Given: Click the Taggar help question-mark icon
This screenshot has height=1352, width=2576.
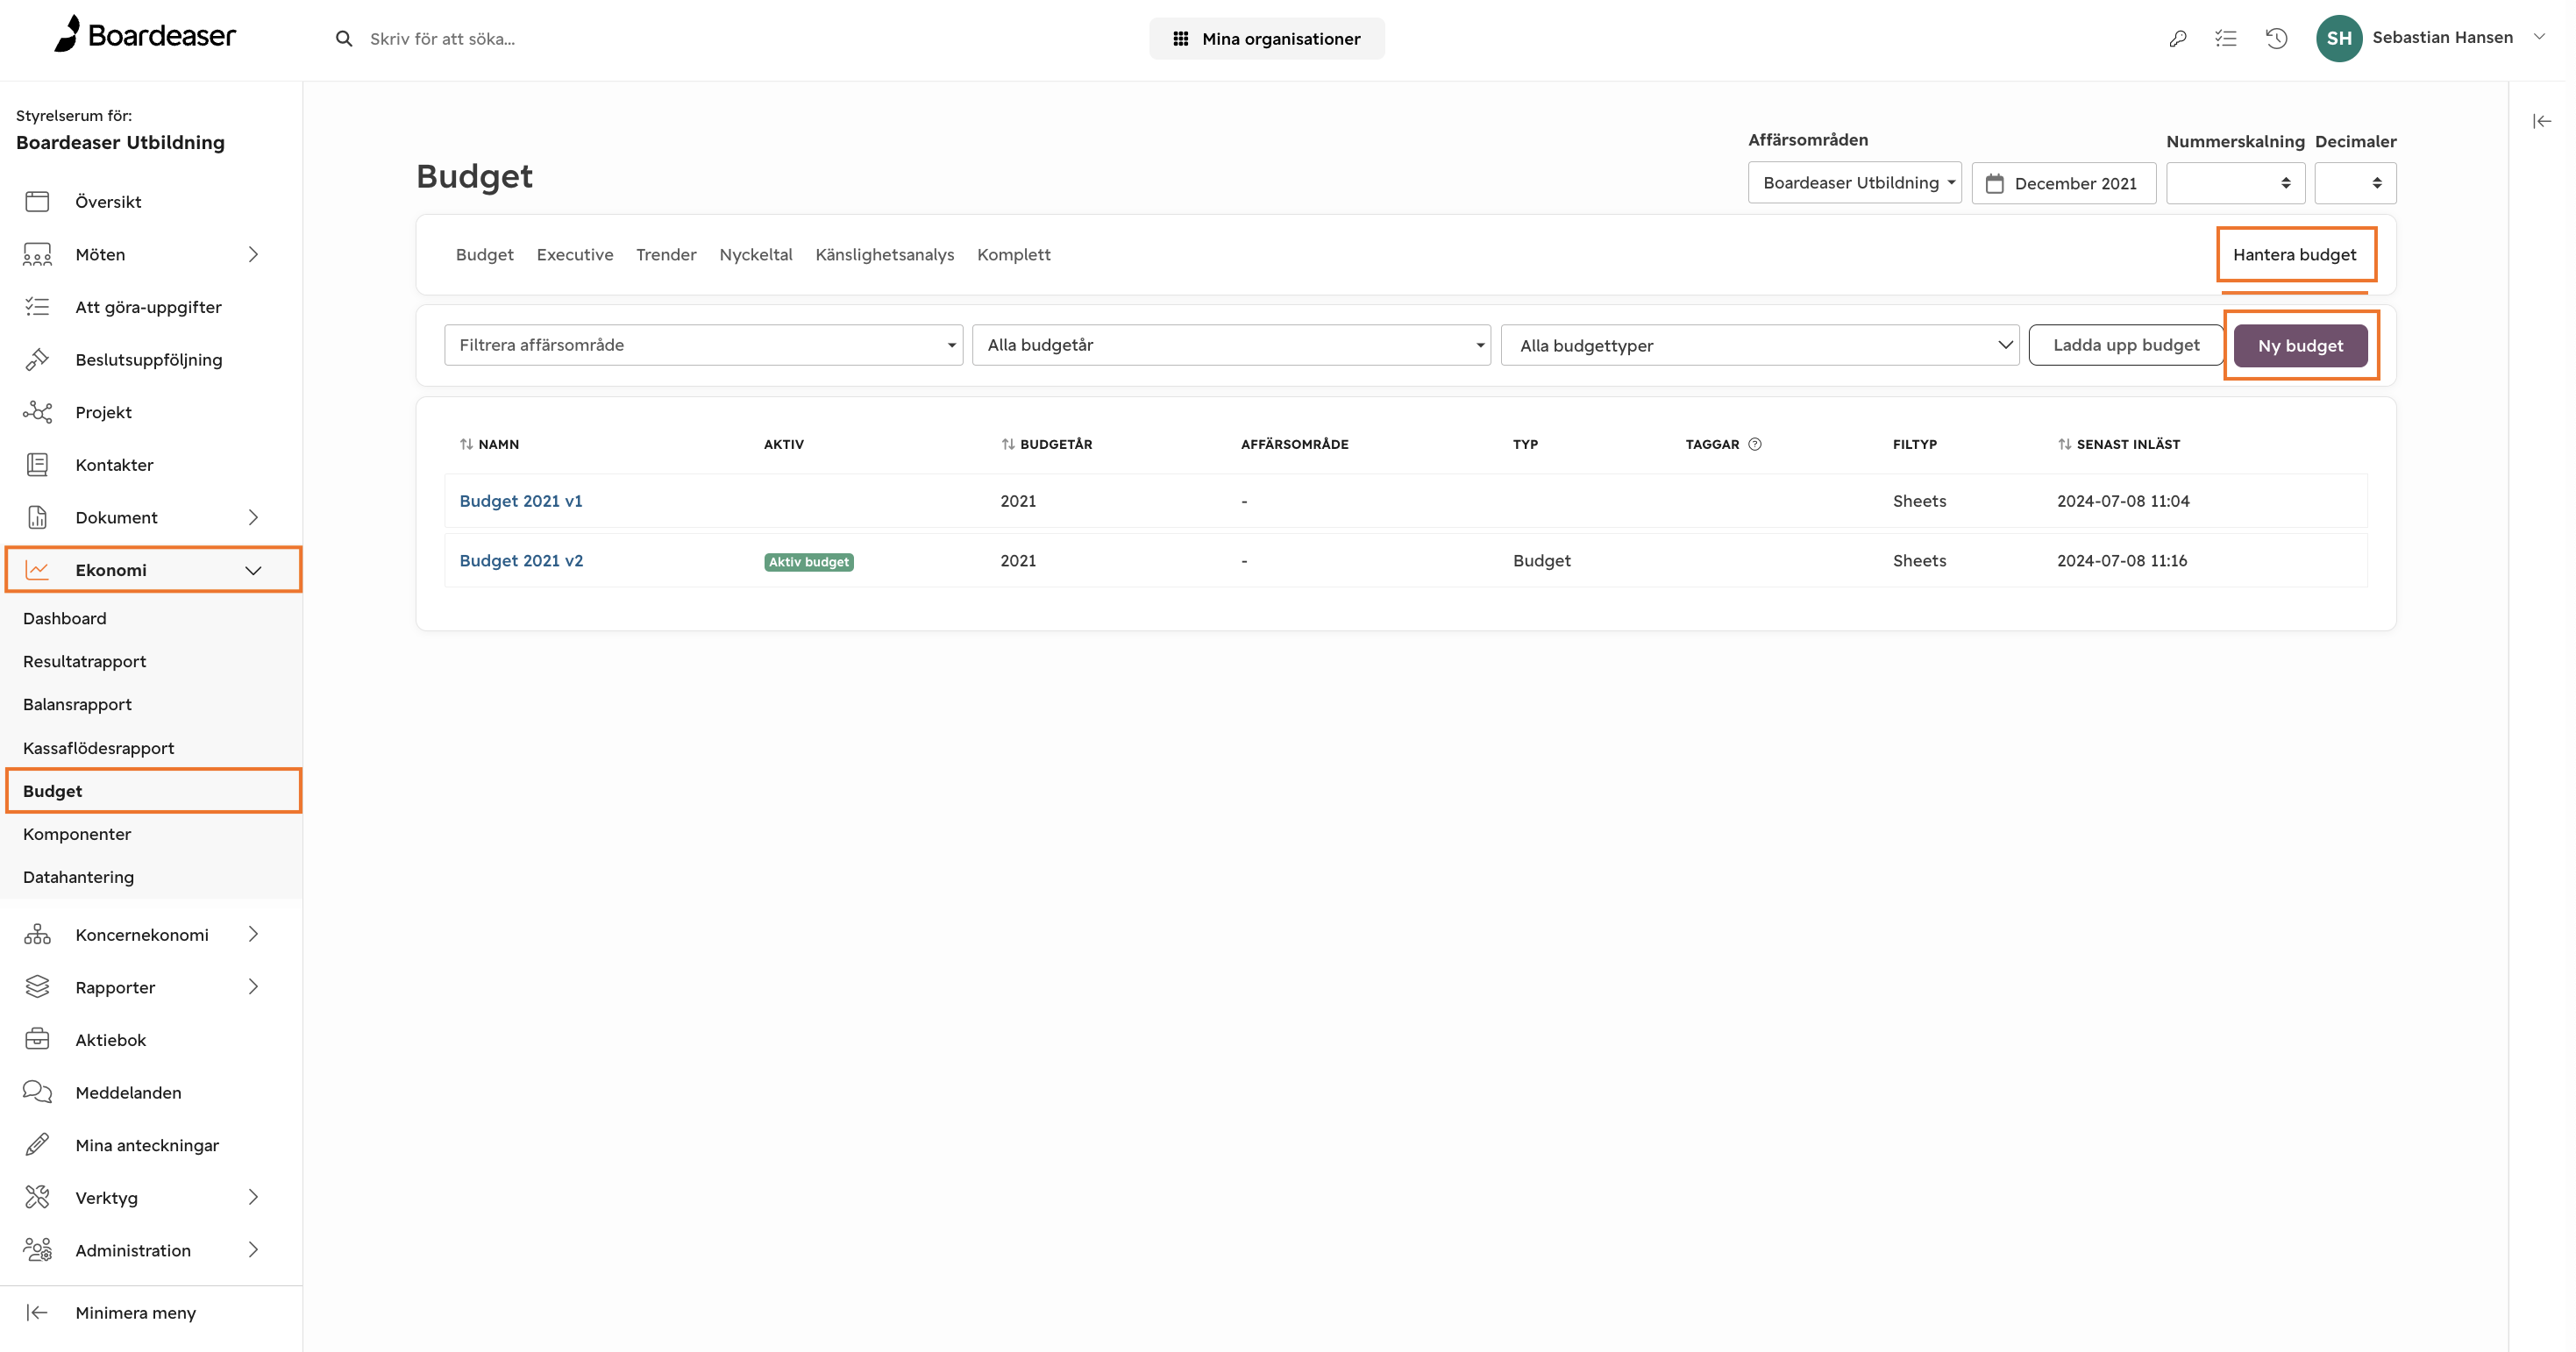Looking at the screenshot, I should pos(1755,444).
